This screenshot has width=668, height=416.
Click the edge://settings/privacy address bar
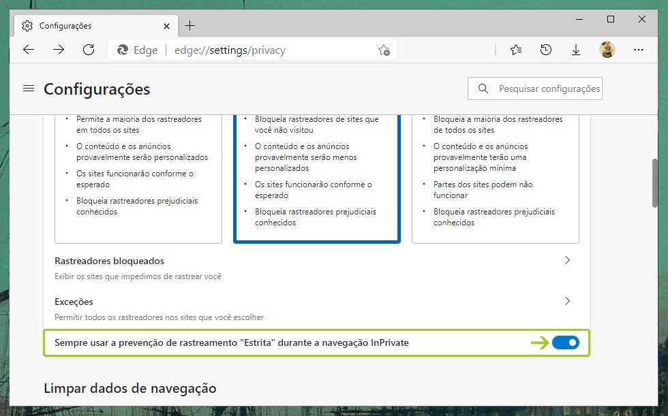point(253,50)
